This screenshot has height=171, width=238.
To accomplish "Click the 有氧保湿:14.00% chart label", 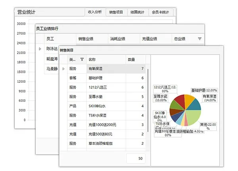I will (209, 98).
